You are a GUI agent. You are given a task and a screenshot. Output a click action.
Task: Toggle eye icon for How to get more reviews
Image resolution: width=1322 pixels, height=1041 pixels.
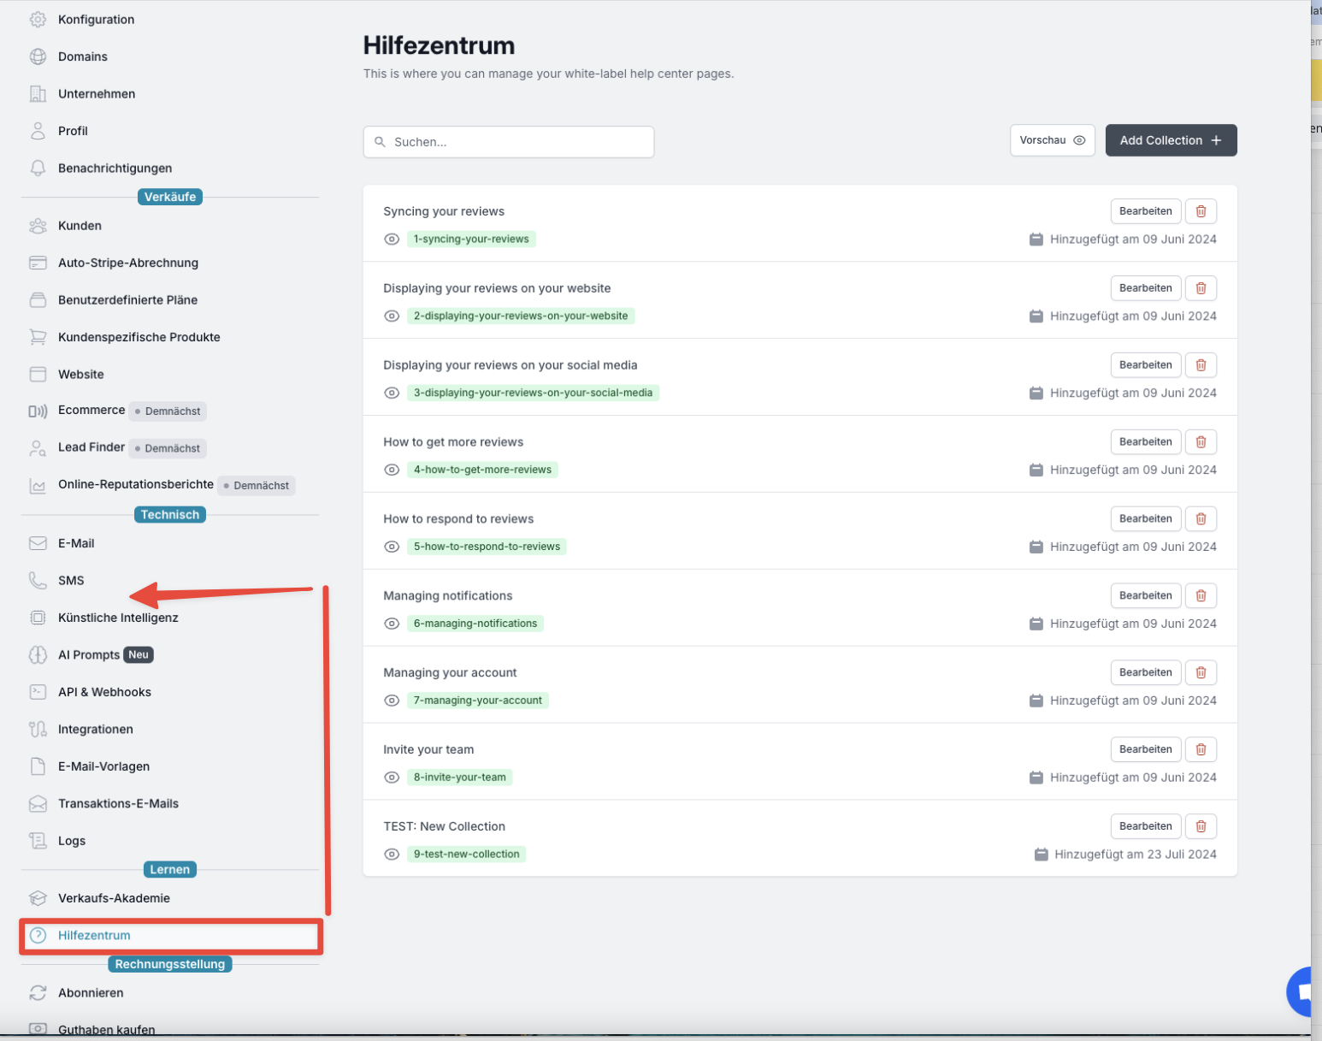pyautogui.click(x=392, y=470)
